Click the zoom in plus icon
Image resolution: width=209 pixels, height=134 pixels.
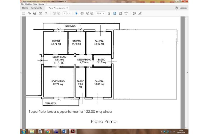[x=92, y=13]
